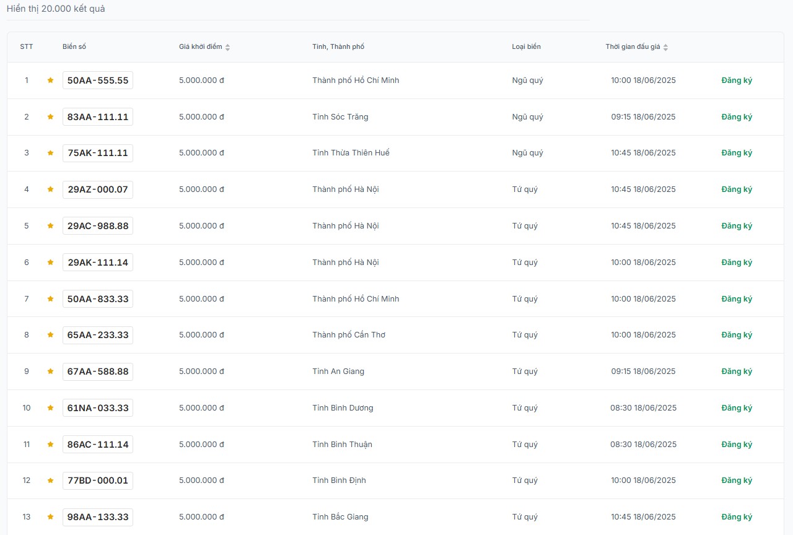Click Tỉnh An Giang cell
Viewport: 793px width, 535px height.
pos(338,372)
